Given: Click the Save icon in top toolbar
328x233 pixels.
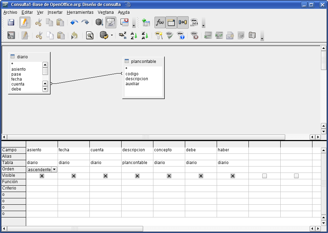Looking at the screenshot, I should (11, 22).
